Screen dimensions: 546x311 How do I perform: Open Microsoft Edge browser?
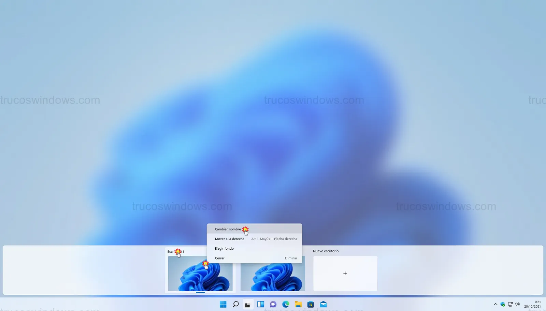[286, 304]
